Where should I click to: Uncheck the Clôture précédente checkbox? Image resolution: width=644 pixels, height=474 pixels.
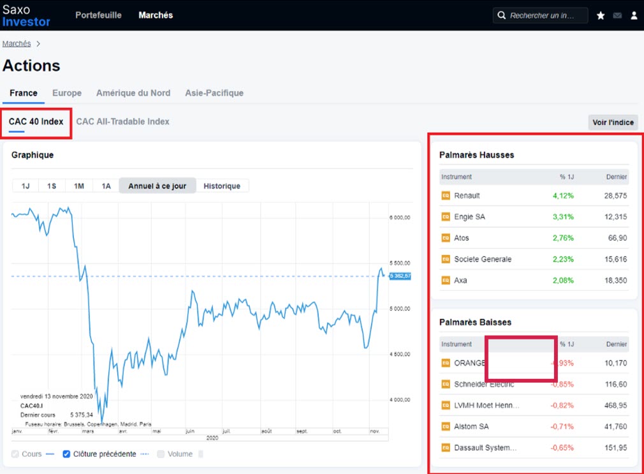click(x=66, y=454)
